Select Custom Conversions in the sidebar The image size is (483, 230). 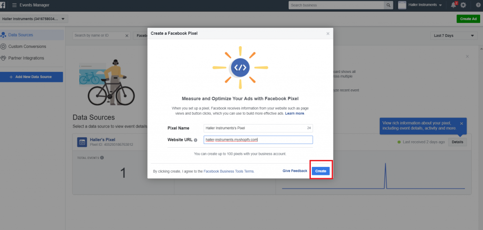[27, 47]
